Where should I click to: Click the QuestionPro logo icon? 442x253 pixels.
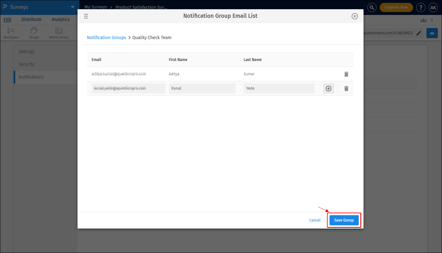5,7
